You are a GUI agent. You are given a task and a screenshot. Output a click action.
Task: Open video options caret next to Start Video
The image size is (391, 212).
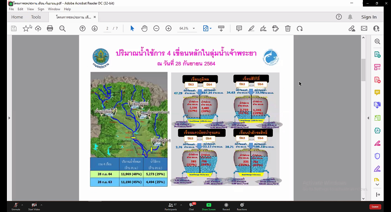42,205
